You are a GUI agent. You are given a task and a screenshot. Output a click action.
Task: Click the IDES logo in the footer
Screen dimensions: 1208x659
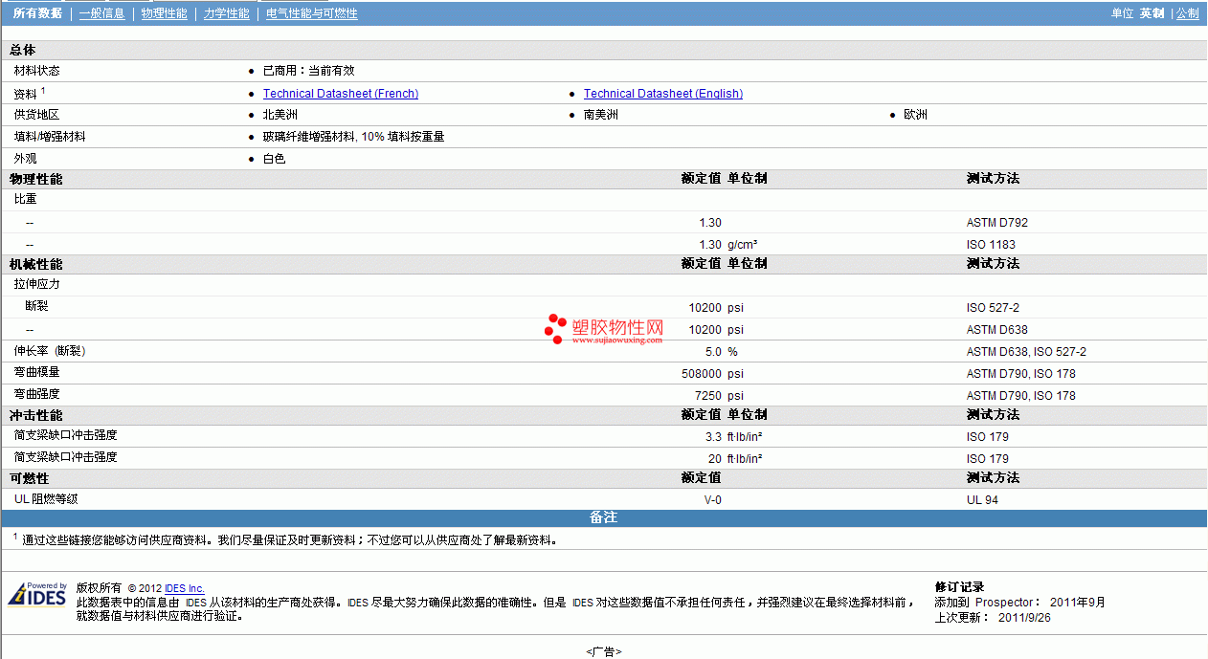(x=37, y=594)
